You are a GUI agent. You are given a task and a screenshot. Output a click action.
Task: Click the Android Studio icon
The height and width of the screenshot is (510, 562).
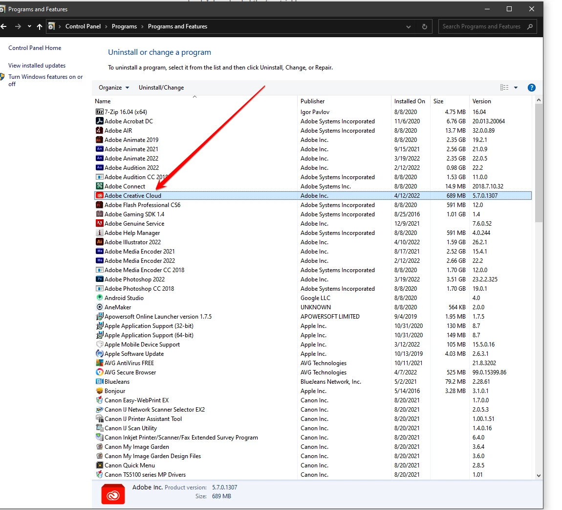[100, 298]
